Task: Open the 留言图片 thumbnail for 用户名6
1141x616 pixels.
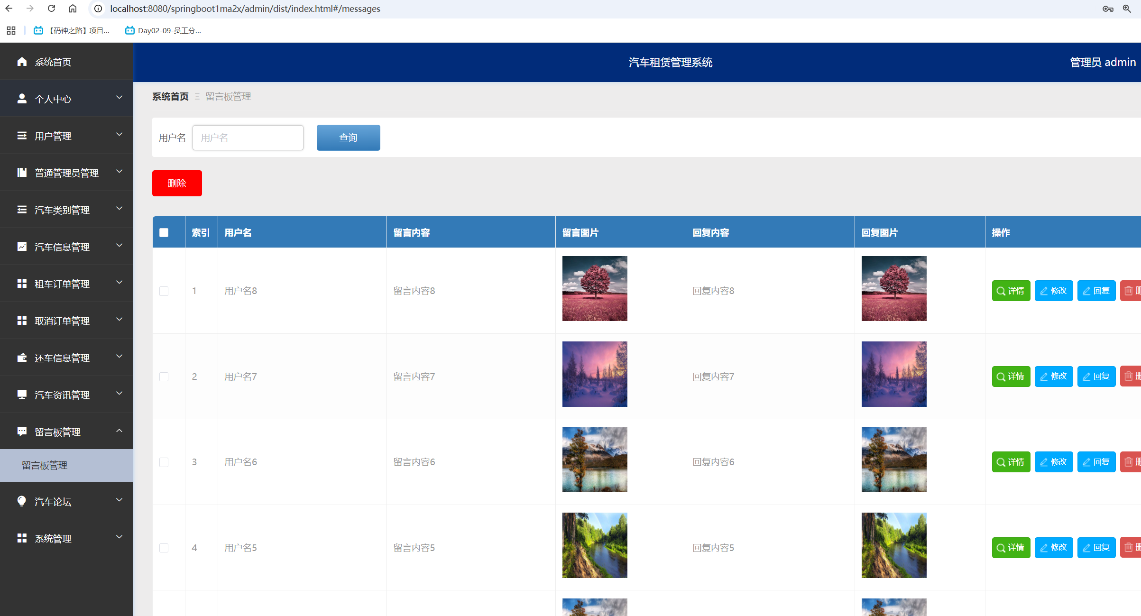Action: pyautogui.click(x=595, y=460)
